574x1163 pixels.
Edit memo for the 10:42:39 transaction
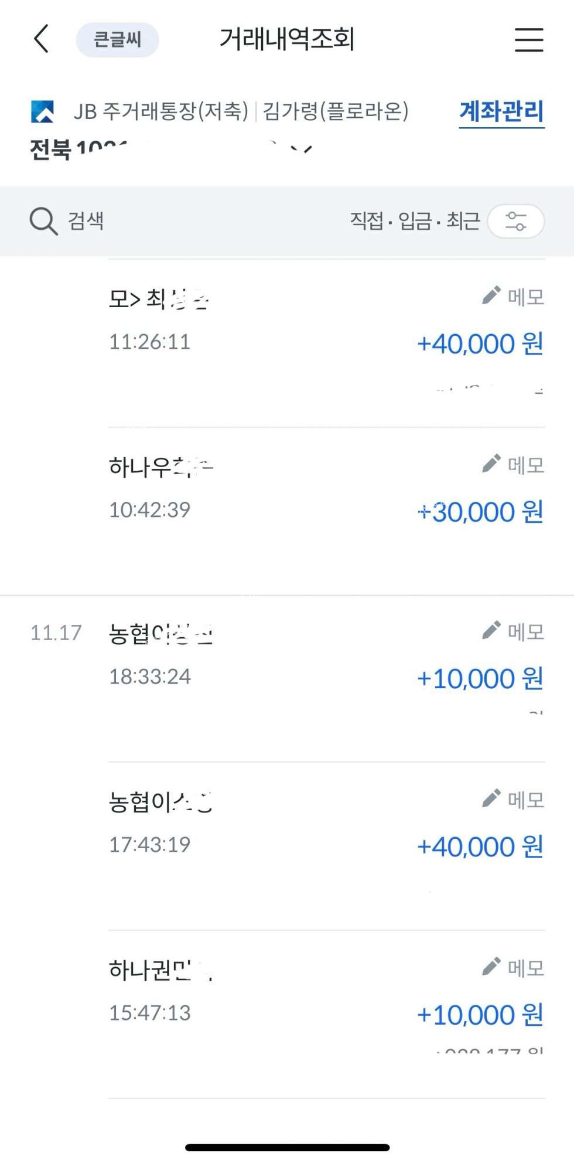click(x=513, y=465)
